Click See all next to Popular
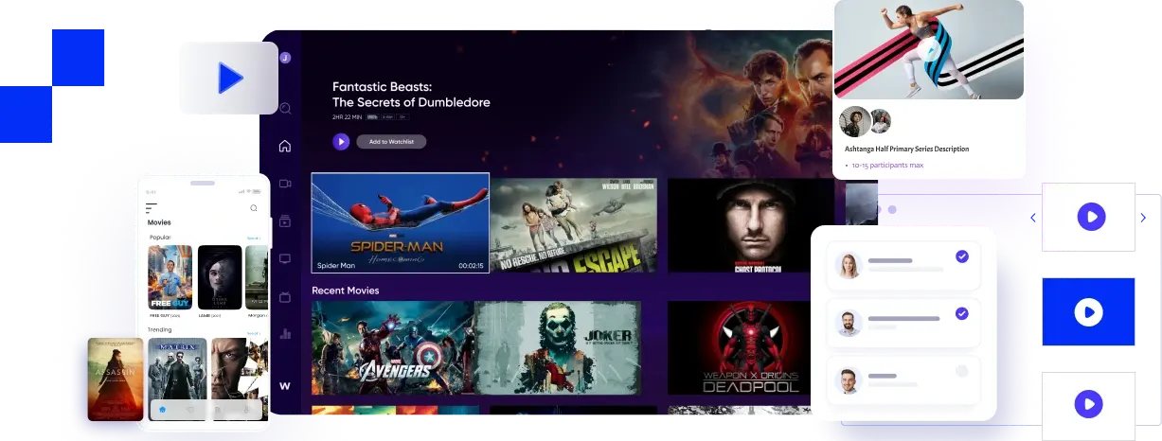 253,238
